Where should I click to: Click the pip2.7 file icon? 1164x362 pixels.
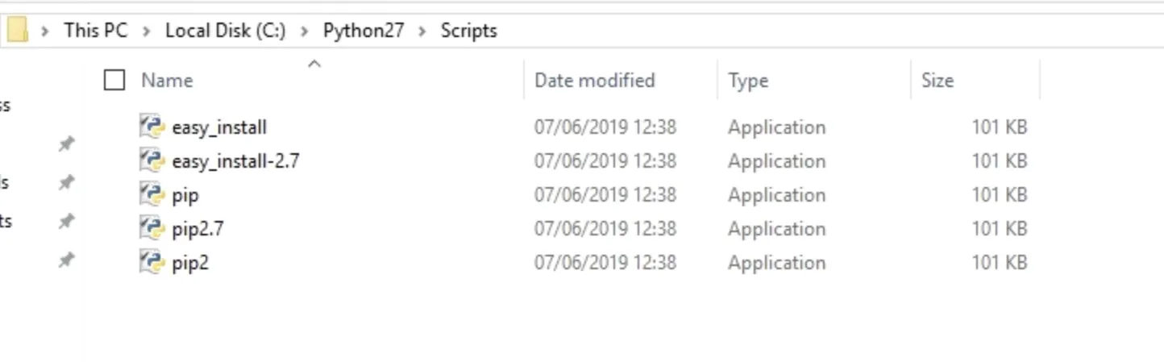(x=152, y=228)
